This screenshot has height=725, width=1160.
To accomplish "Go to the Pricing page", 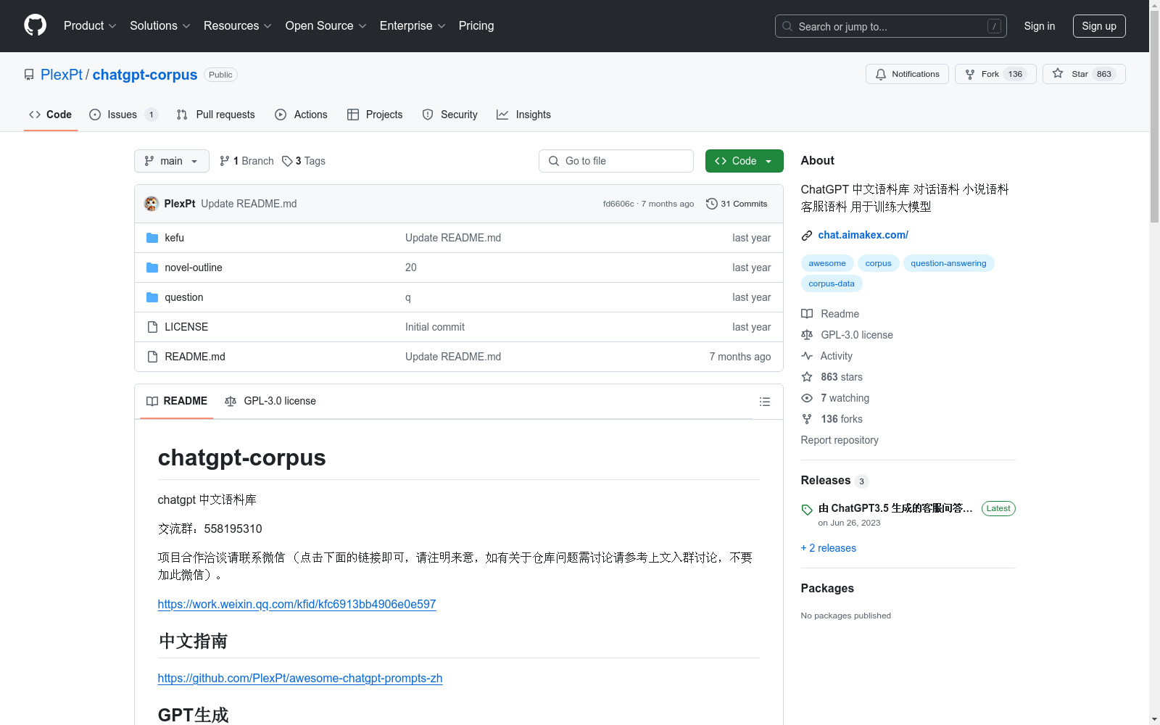I will (476, 25).
